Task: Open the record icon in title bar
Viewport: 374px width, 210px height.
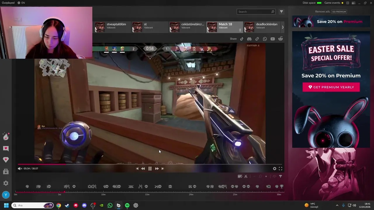Action: tap(348, 3)
